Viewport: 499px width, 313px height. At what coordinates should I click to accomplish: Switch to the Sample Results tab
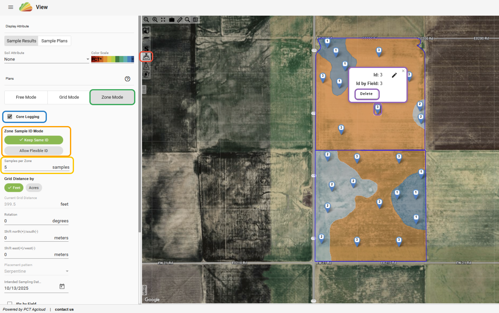(21, 41)
